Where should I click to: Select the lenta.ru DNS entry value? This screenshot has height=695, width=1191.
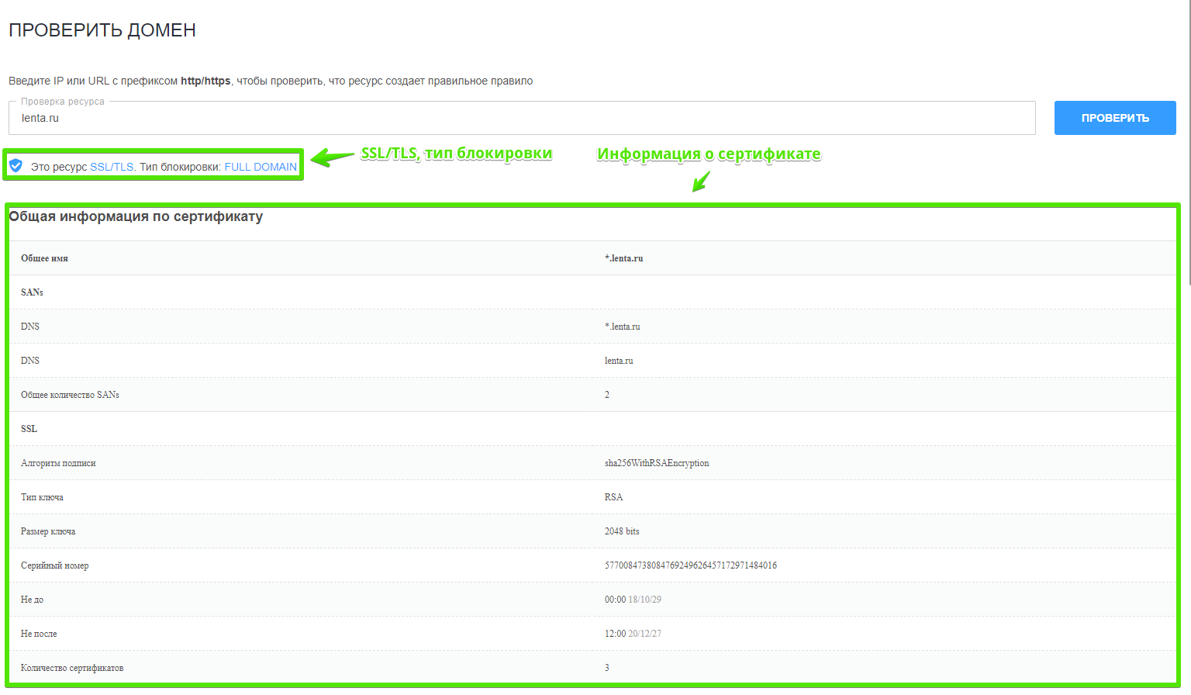(619, 361)
